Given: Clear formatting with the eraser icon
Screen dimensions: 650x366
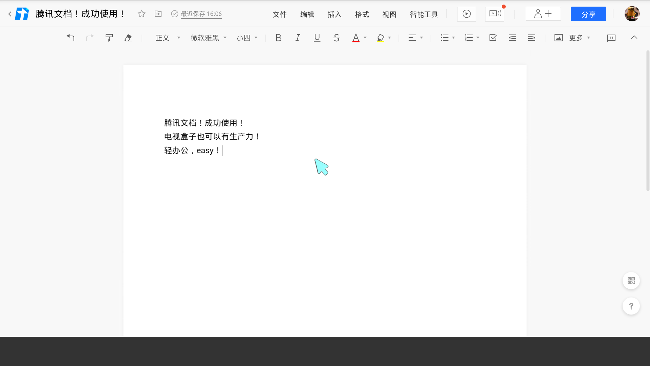Looking at the screenshot, I should click(128, 38).
